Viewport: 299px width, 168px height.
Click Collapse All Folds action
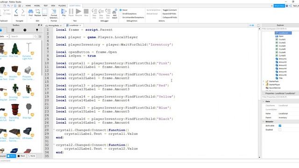point(170,17)
